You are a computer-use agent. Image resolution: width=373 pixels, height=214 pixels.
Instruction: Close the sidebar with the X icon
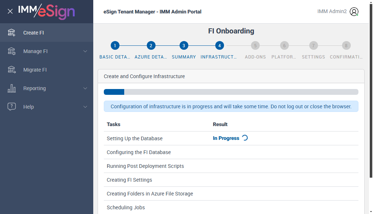10,11
